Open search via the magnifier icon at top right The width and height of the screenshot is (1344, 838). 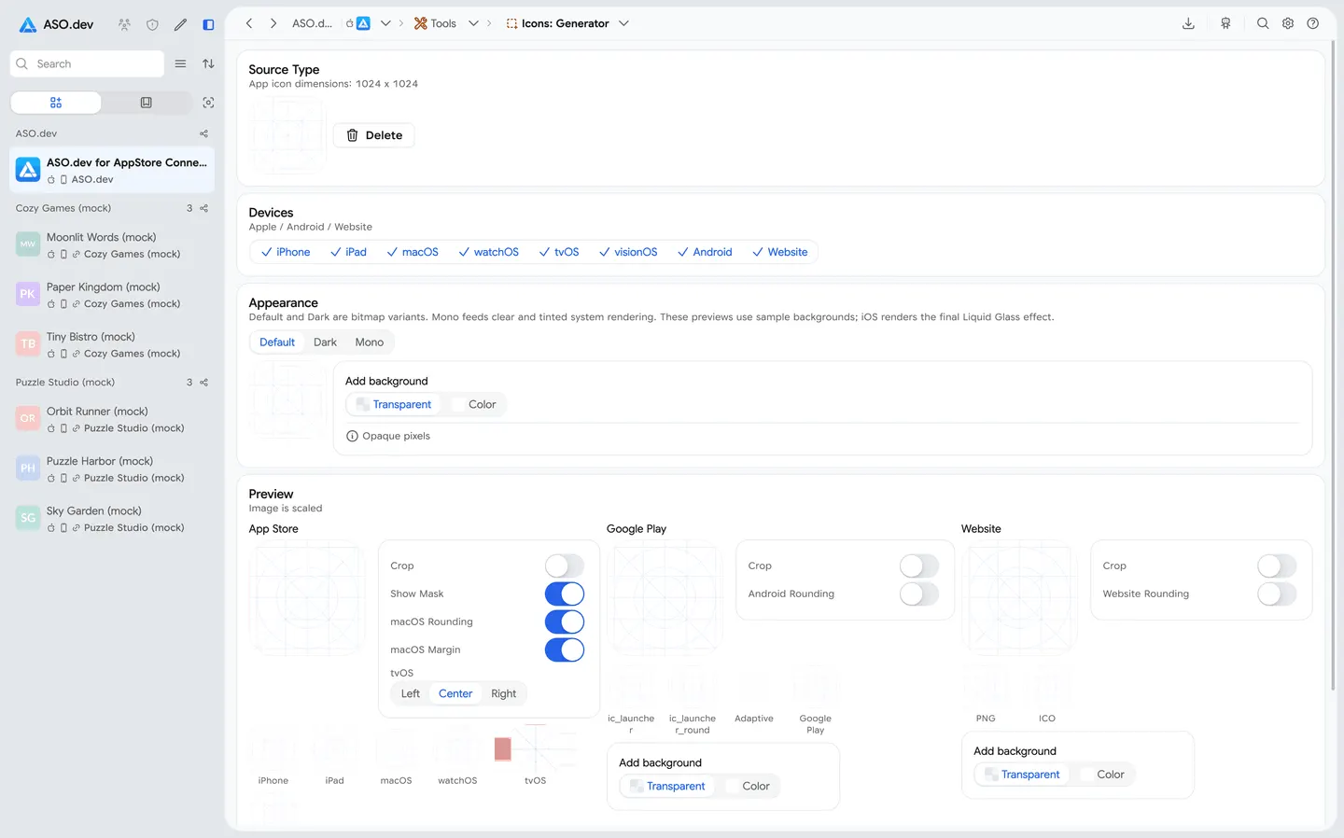tap(1263, 23)
